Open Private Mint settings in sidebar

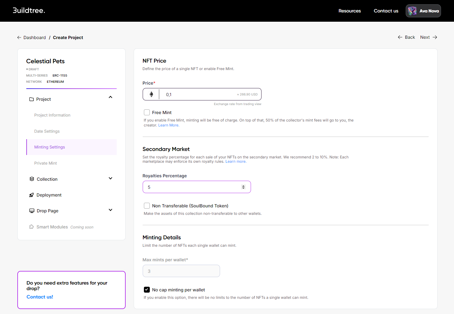coord(45,163)
